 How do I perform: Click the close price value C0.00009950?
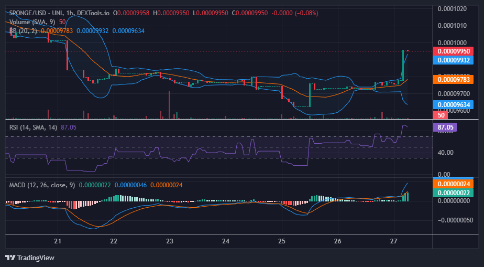click(x=250, y=13)
